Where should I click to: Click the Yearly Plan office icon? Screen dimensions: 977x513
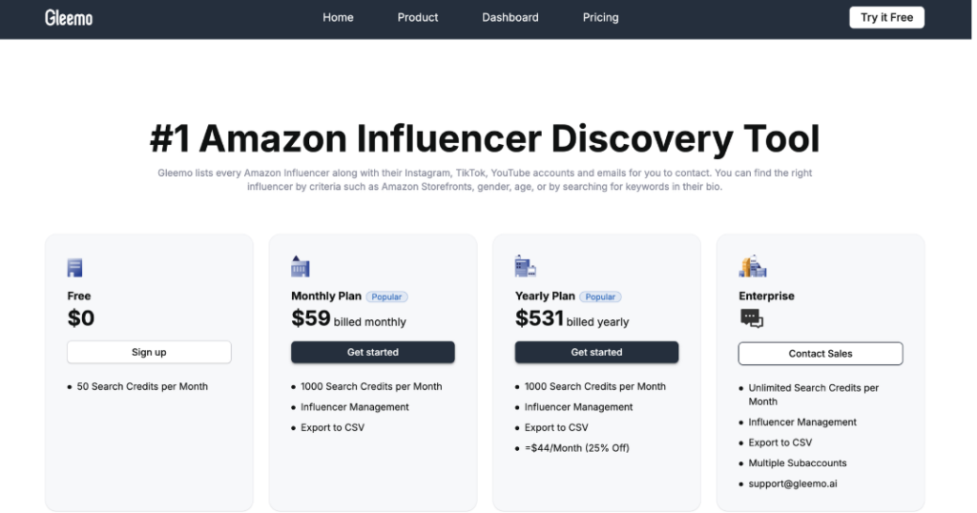[x=526, y=266]
